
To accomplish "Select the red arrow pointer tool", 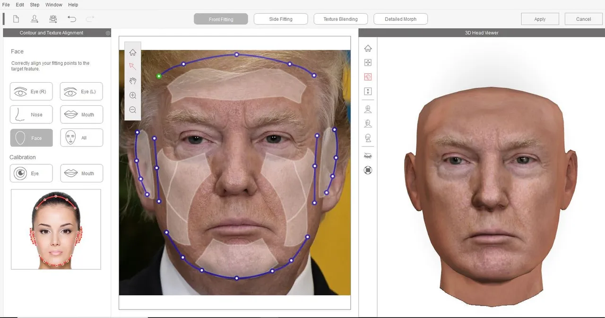I will [x=133, y=67].
